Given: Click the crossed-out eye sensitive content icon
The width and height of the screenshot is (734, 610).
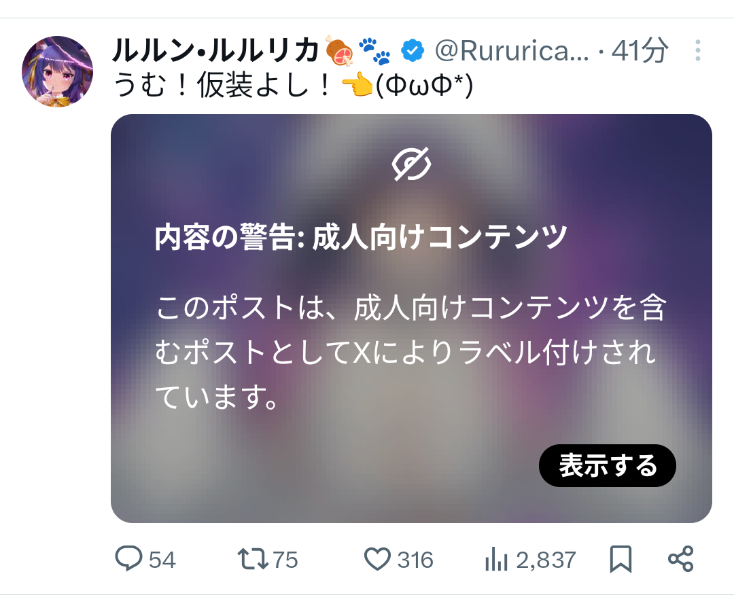Looking at the screenshot, I should coord(411,164).
